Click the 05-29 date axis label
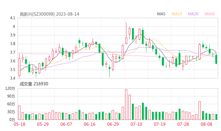The width and height of the screenshot is (221, 131). [43, 124]
